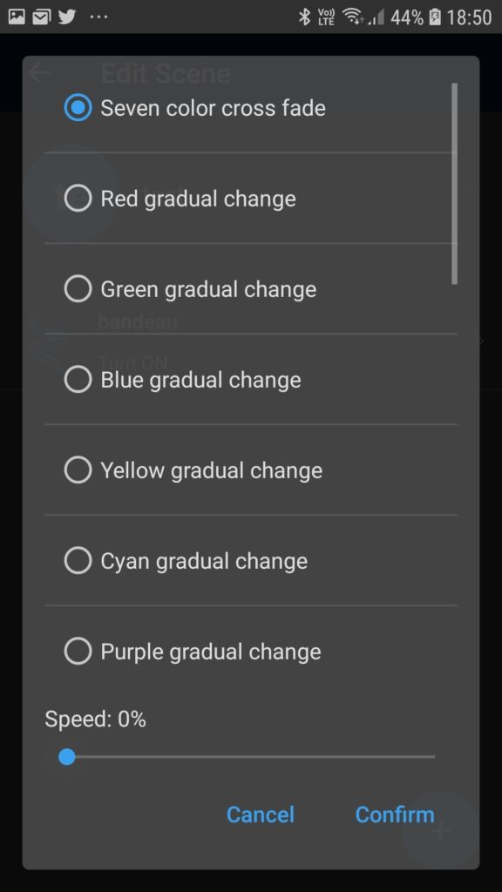Click the middle of the Speed slider track

tap(251, 757)
